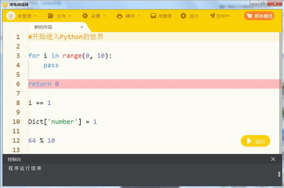Select the 新的作品 tab
This screenshot has width=284, height=188.
pyautogui.click(x=43, y=27)
